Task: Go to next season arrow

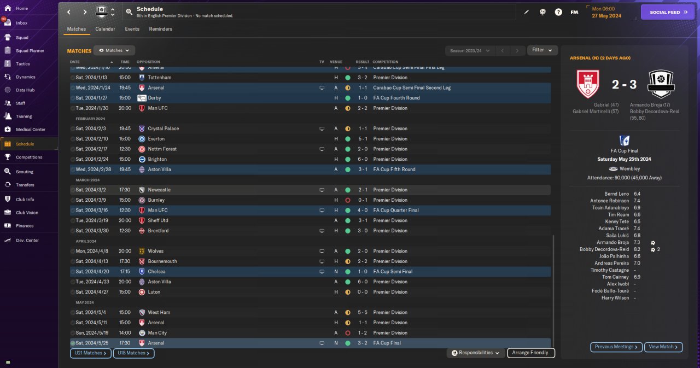Action: pos(517,50)
